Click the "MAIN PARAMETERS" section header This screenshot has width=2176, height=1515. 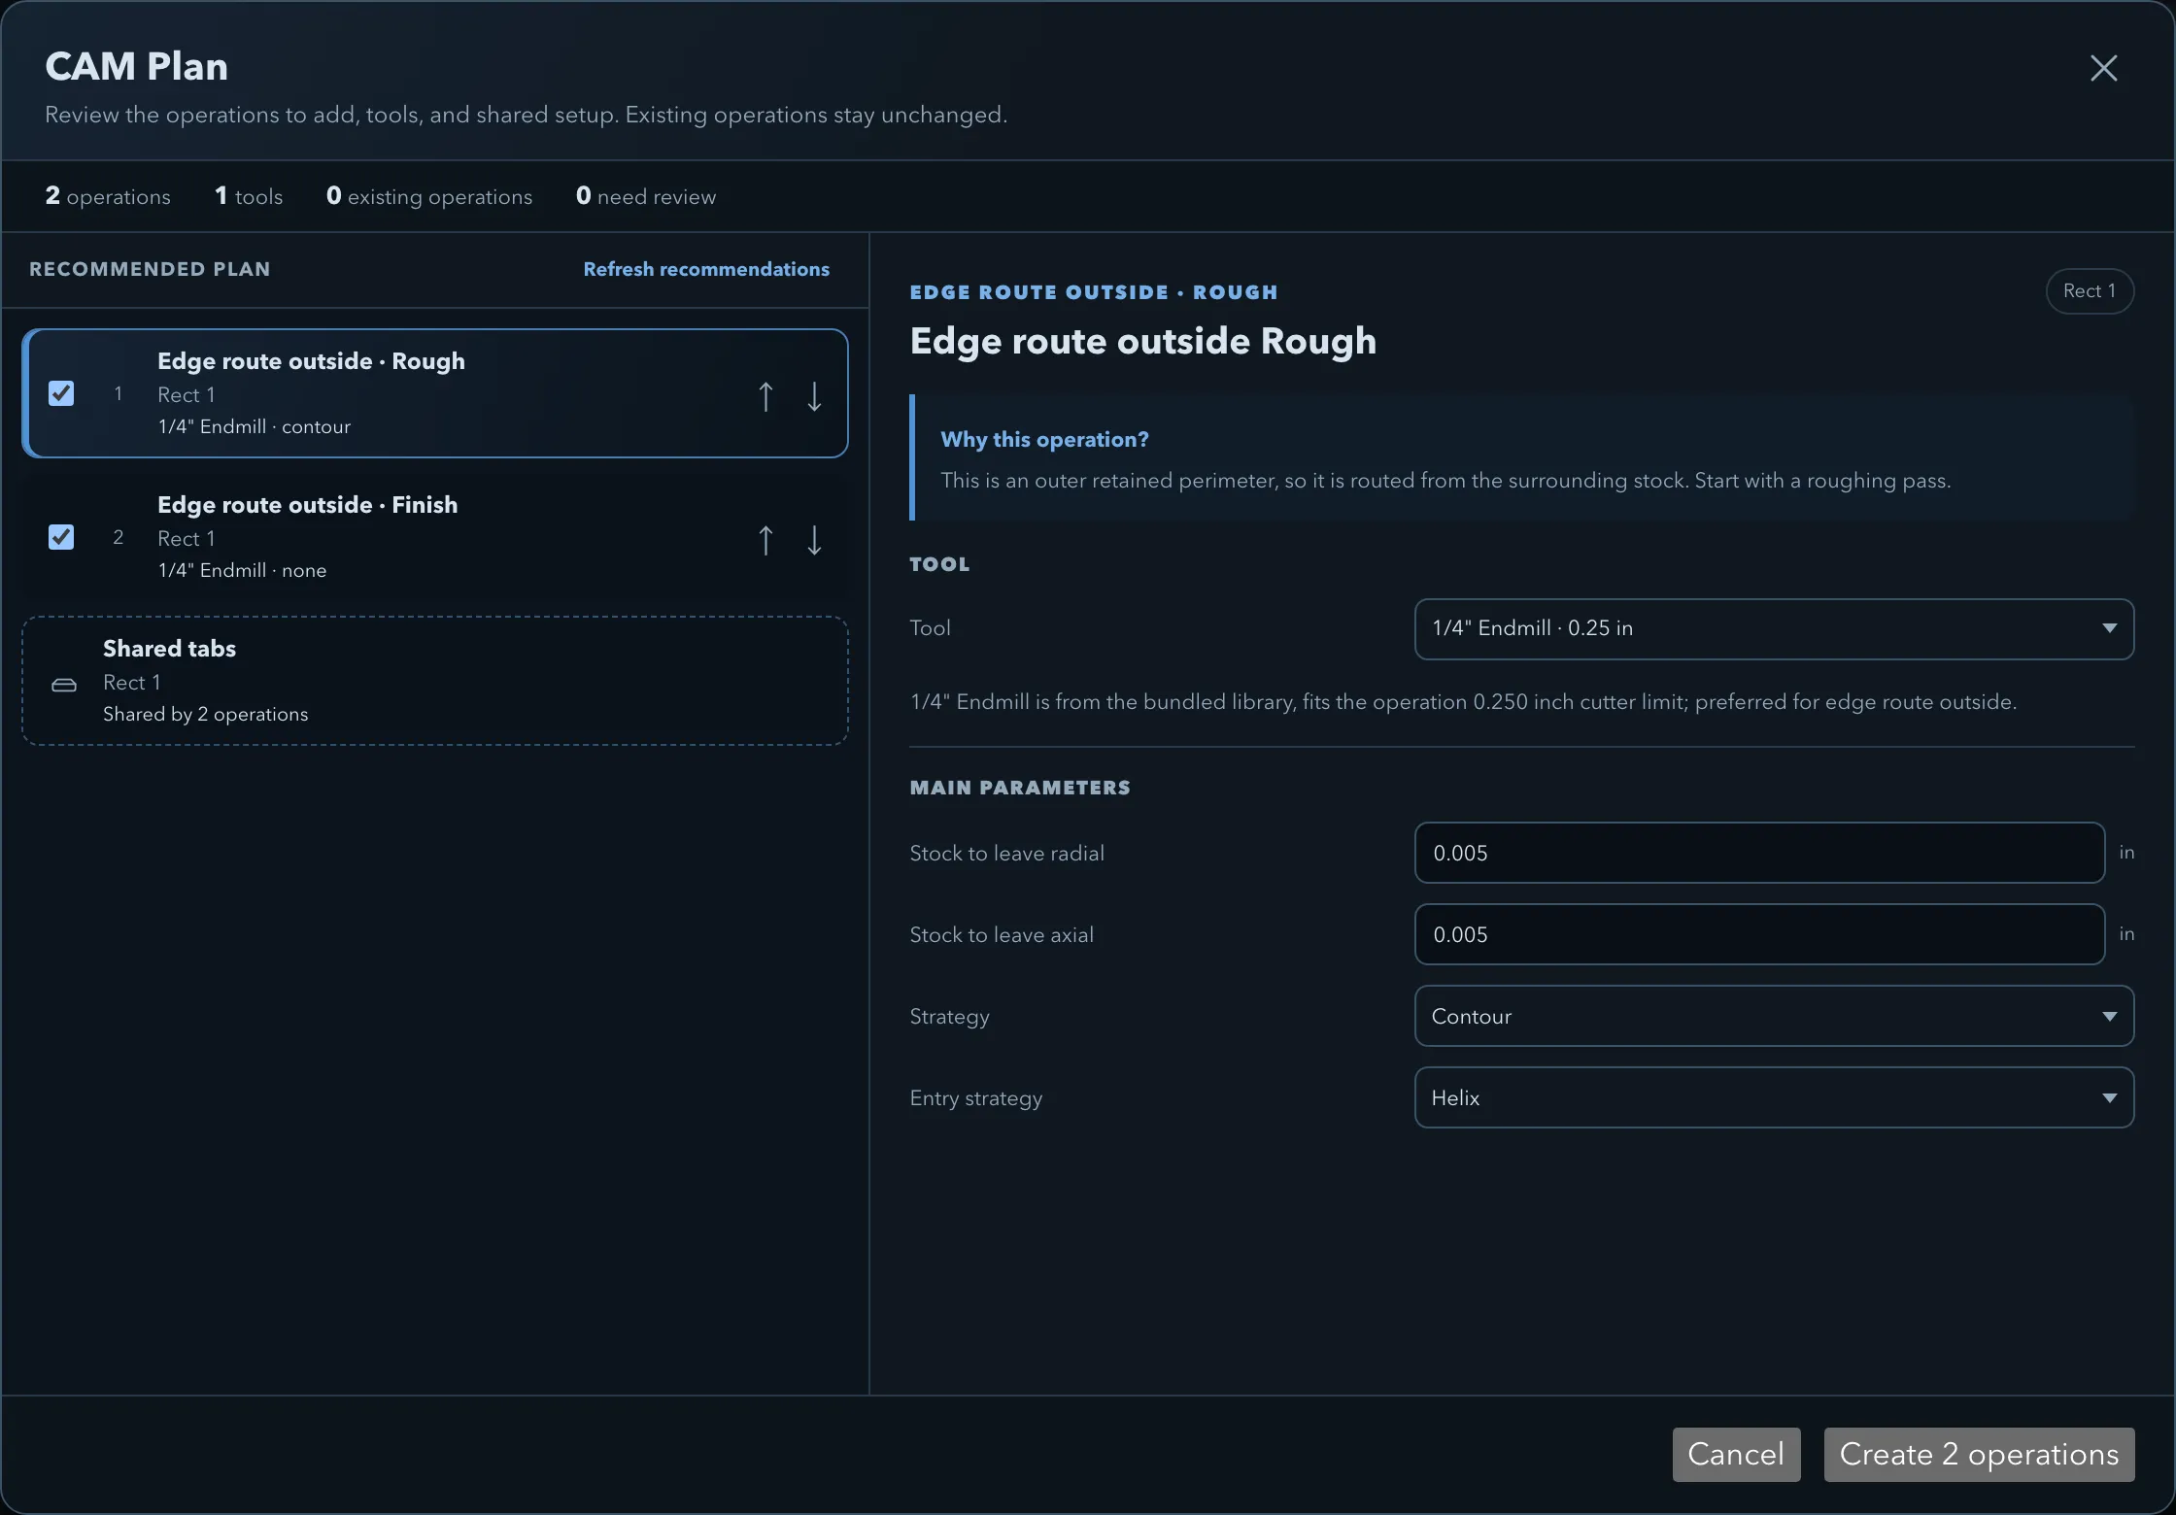1020,788
